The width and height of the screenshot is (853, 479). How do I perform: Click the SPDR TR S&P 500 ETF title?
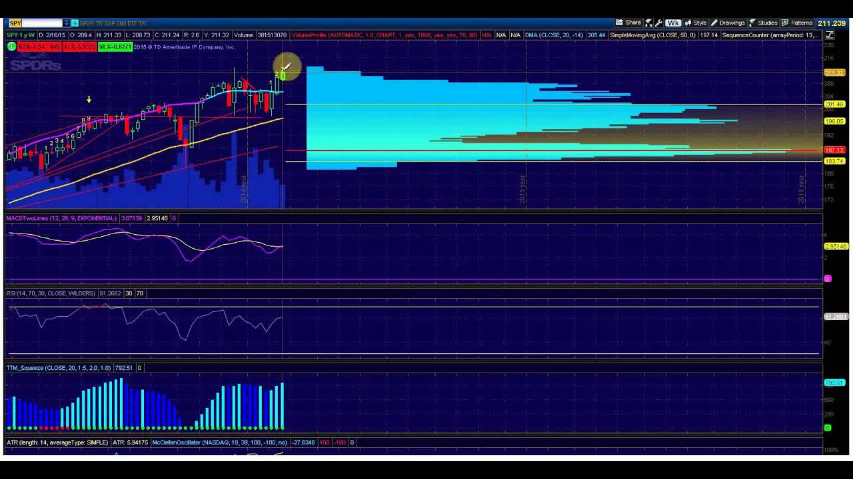click(x=113, y=23)
